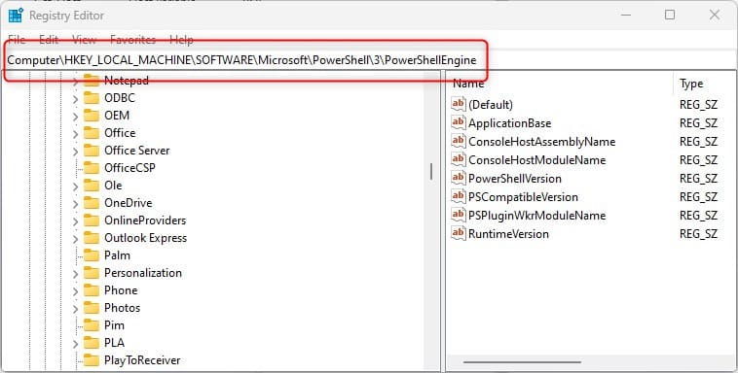738x373 pixels.
Task: Click the Registry Editor app icon in the title bar
Action: click(x=16, y=15)
